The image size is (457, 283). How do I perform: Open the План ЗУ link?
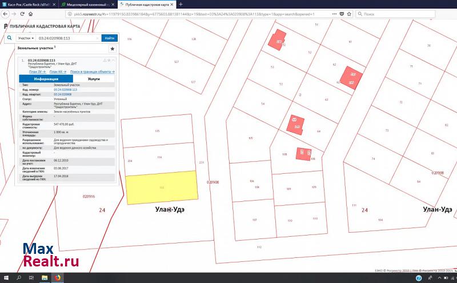tap(37, 72)
